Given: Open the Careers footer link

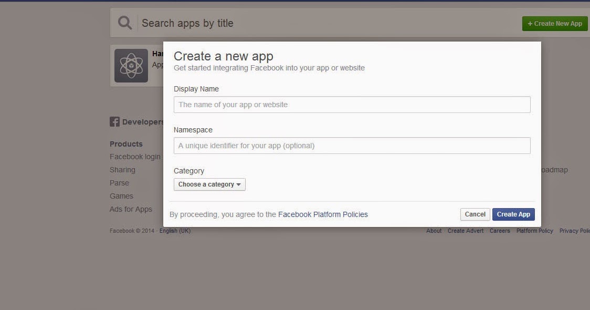Looking at the screenshot, I should [x=500, y=231].
